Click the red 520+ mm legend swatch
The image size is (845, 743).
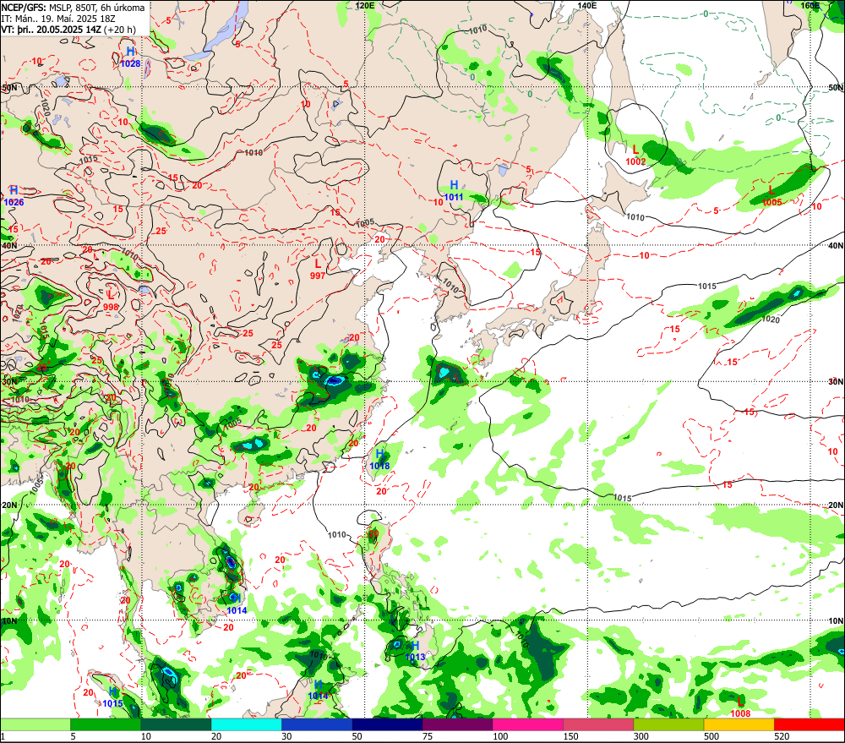coord(809,724)
